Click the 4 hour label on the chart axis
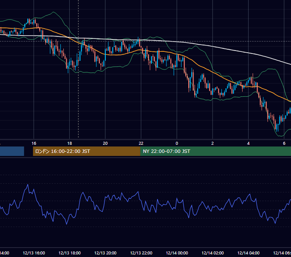The image size is (291, 257). click(x=248, y=143)
